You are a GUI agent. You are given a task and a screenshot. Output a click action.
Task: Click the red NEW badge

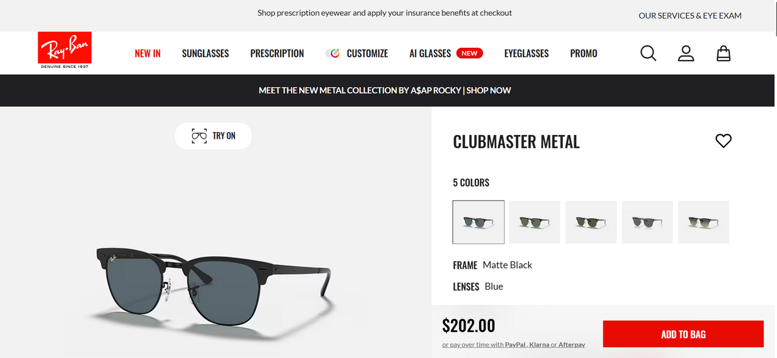(x=469, y=53)
